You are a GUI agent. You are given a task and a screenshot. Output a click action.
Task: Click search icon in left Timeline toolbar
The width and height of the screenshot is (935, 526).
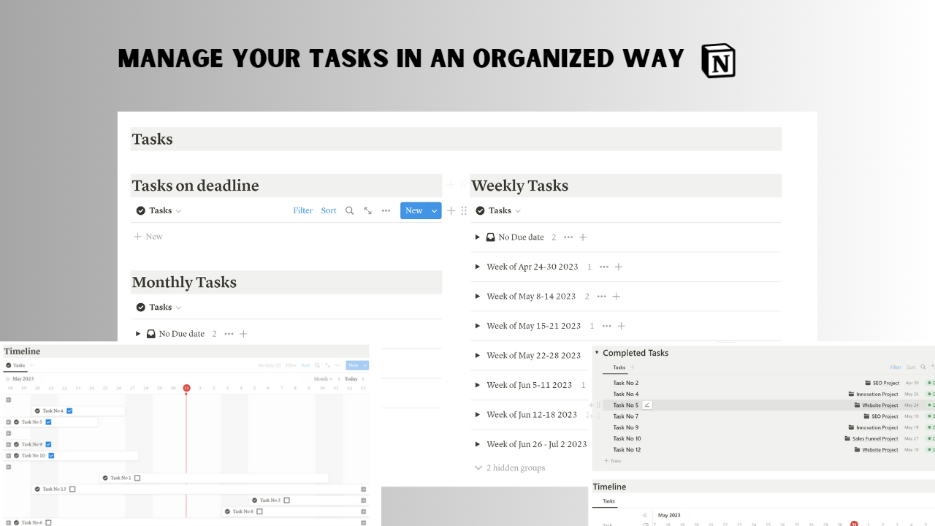coord(318,365)
